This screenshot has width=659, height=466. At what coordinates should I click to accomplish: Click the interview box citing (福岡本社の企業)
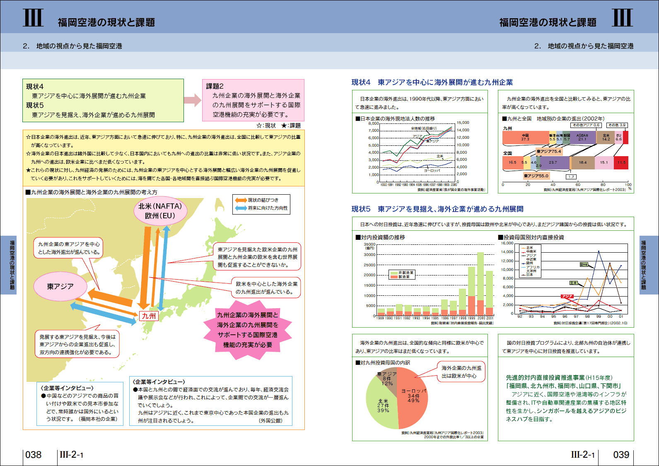click(80, 404)
